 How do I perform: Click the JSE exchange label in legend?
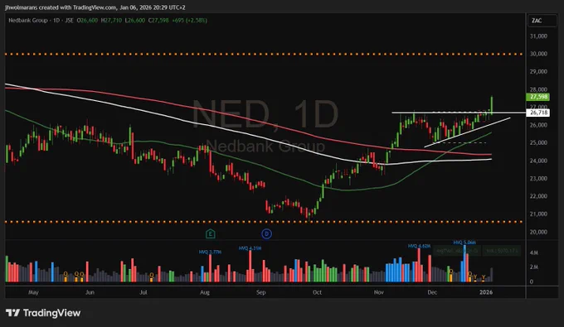click(x=69, y=21)
